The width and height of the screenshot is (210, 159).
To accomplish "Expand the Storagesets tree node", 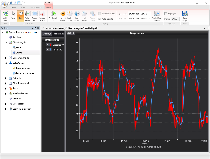I will 6,104.
